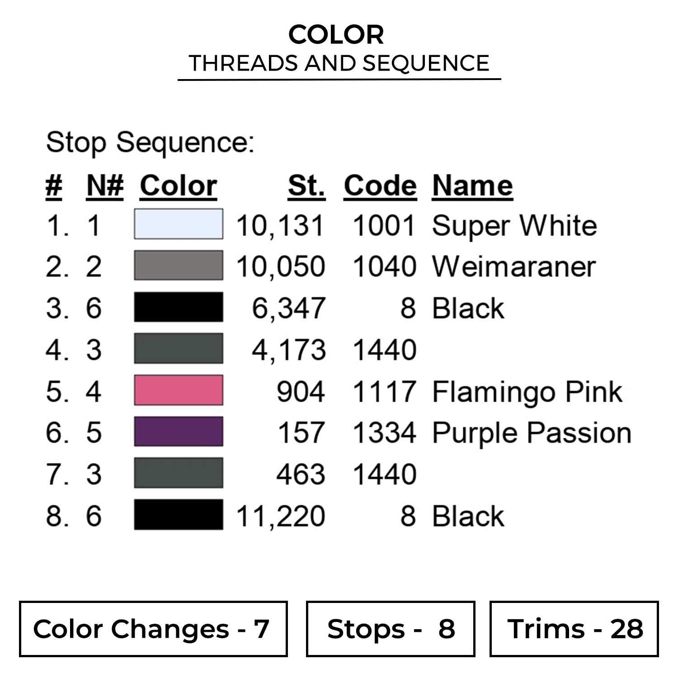Click the Super White color swatch
The width and height of the screenshot is (678, 678).
(179, 224)
